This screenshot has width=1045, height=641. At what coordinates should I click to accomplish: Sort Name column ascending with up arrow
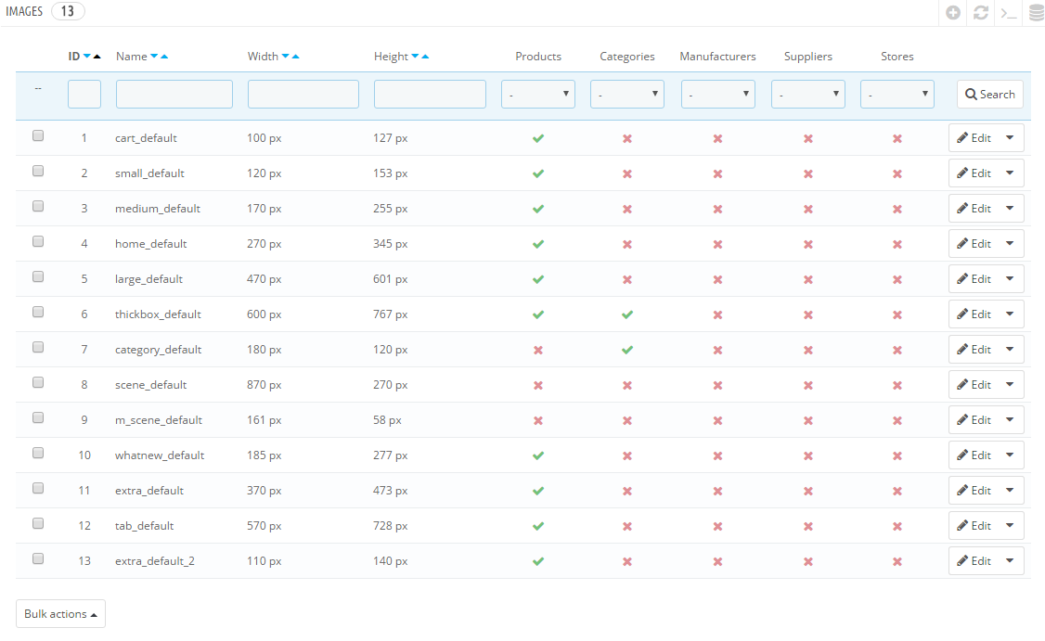click(x=164, y=57)
